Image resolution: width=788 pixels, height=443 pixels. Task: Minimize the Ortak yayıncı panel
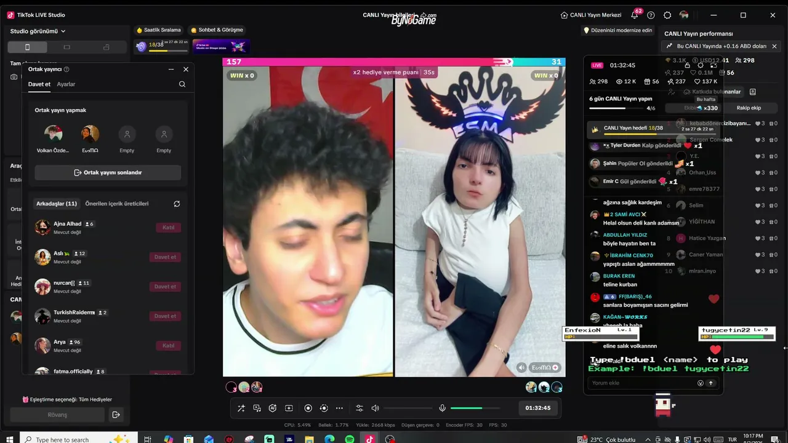click(171, 70)
